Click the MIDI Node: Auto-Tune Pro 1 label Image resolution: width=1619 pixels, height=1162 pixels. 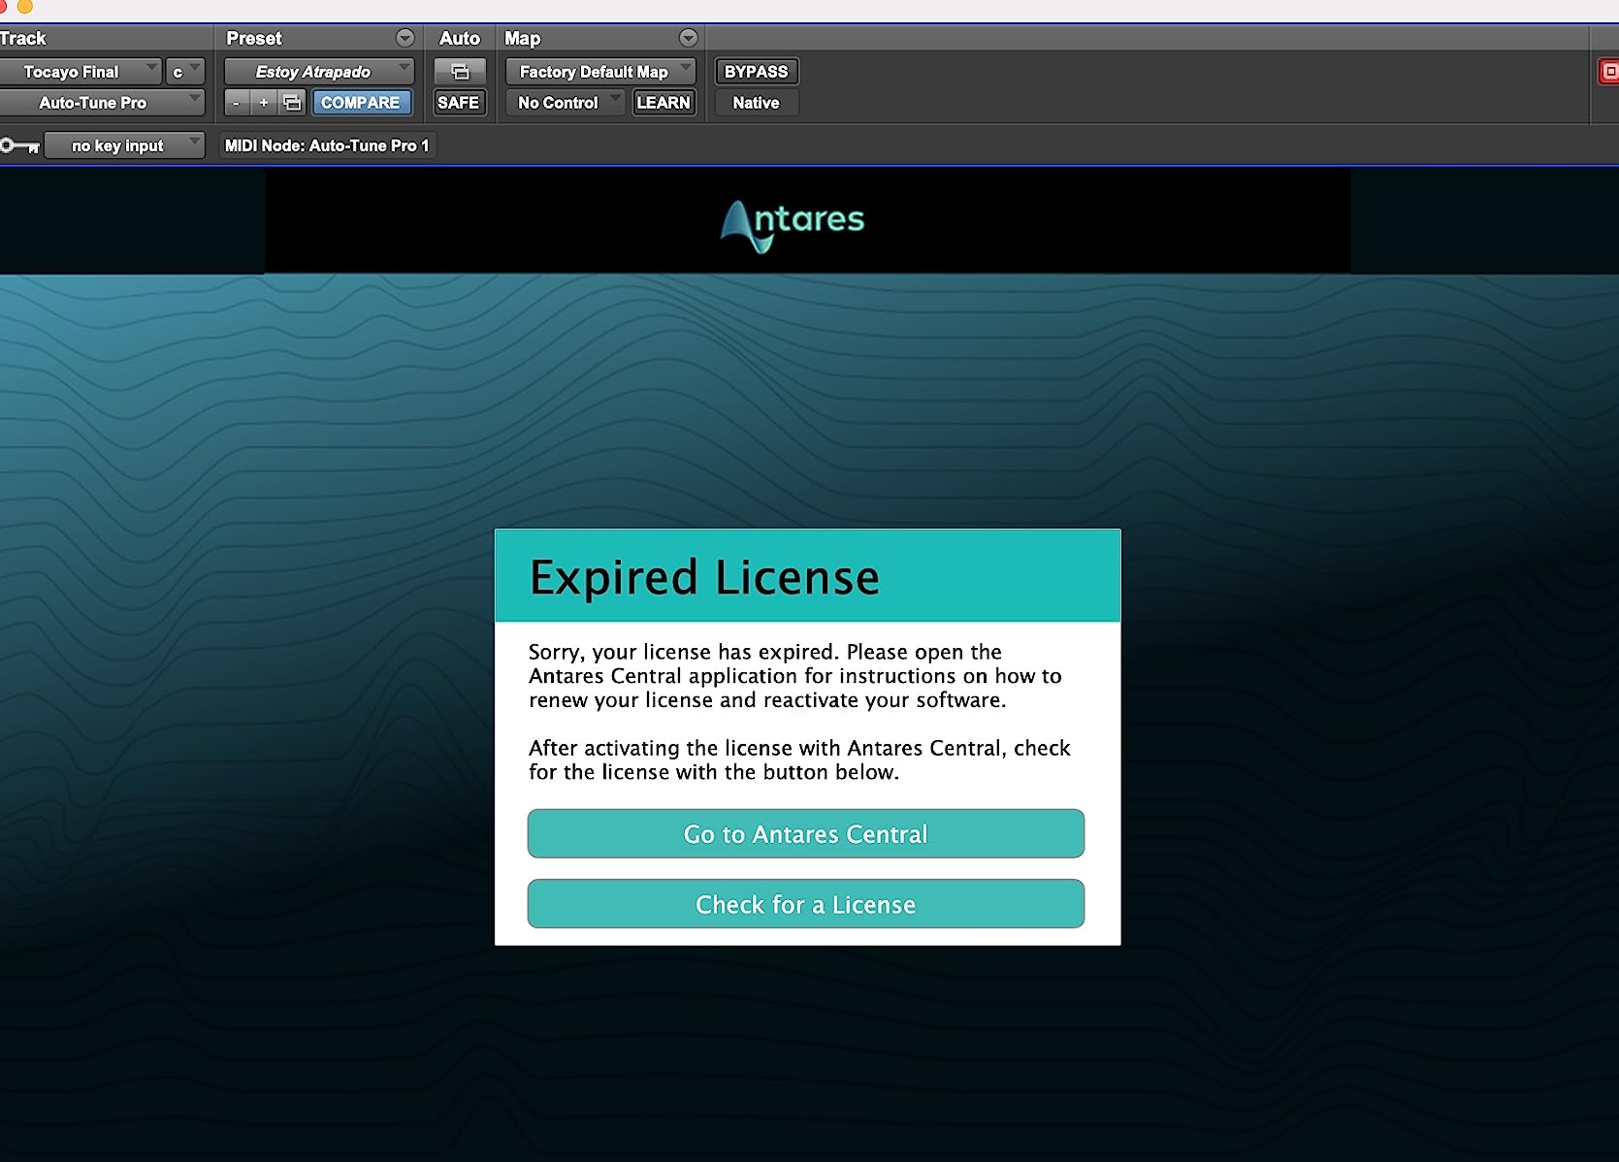[327, 145]
